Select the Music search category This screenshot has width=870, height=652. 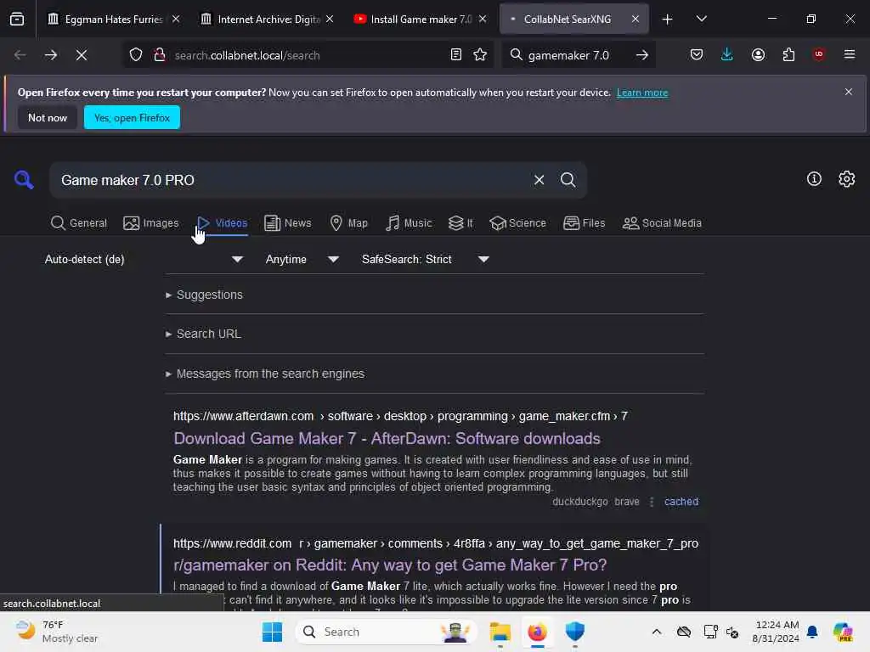coord(409,223)
